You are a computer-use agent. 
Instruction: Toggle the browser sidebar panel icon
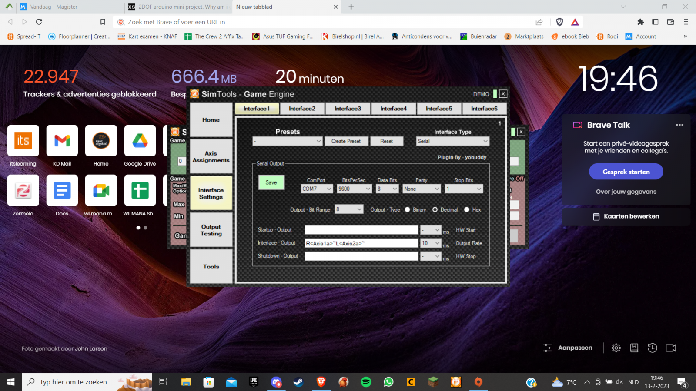coord(655,22)
